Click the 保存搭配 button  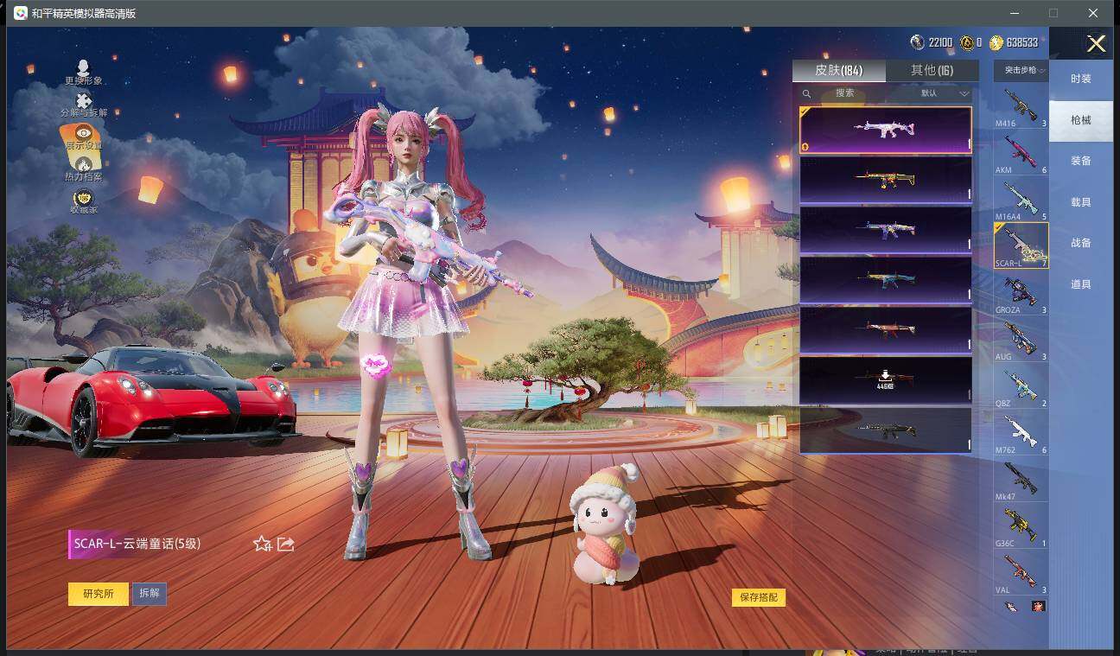759,597
